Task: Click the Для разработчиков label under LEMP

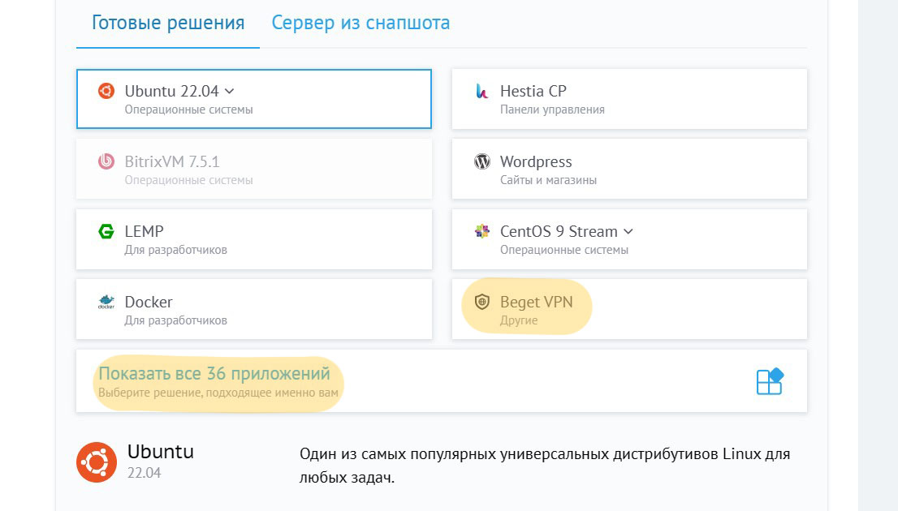Action: pyautogui.click(x=176, y=250)
